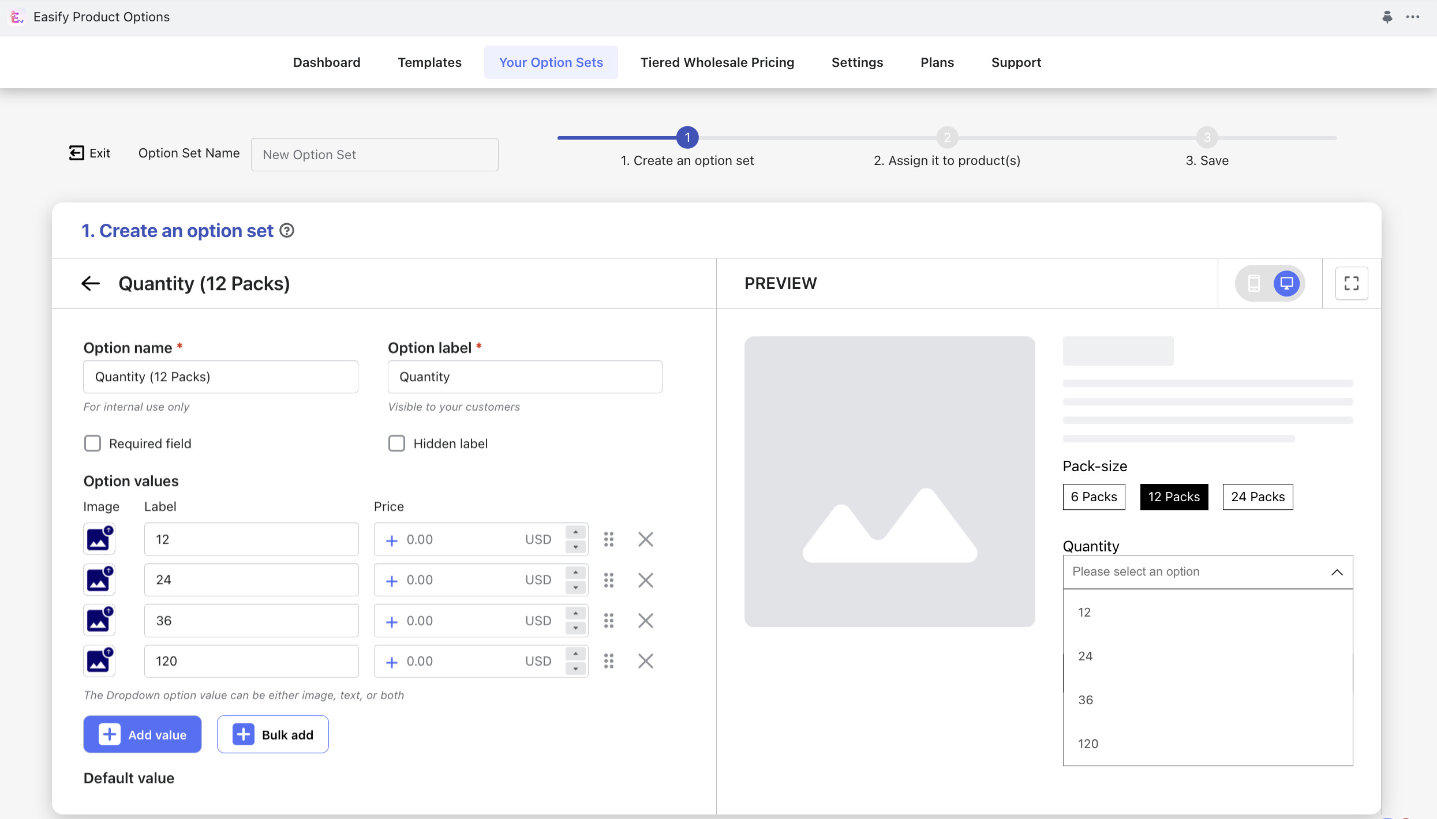Go to Tiered Wholesale Pricing tab
Viewport: 1437px width, 819px height.
(717, 62)
